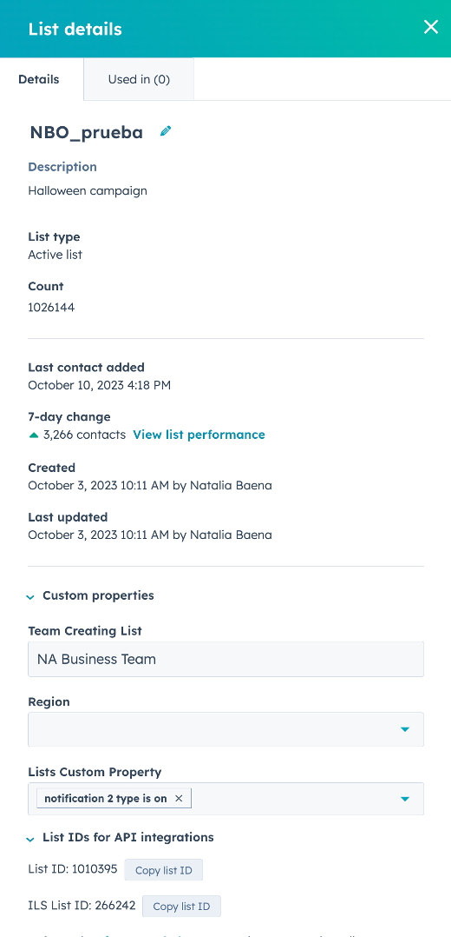This screenshot has height=937, width=451.
Task: Switch to the Used in (0) tab
Action: (x=139, y=79)
